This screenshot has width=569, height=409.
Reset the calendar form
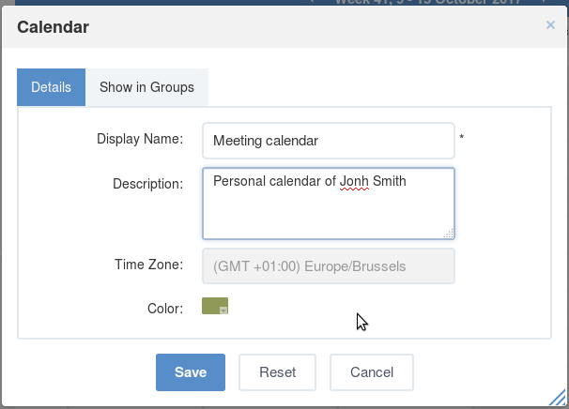point(278,372)
